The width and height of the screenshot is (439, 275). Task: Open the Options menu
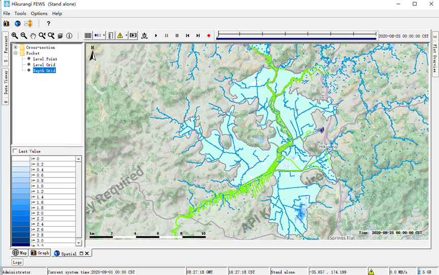(x=39, y=14)
